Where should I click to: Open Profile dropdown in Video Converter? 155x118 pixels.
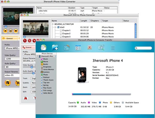12,48
